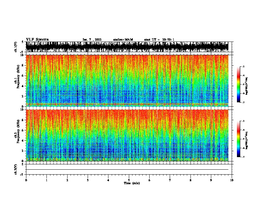Click the black ch.1 voltage waveform strip

click(127, 47)
